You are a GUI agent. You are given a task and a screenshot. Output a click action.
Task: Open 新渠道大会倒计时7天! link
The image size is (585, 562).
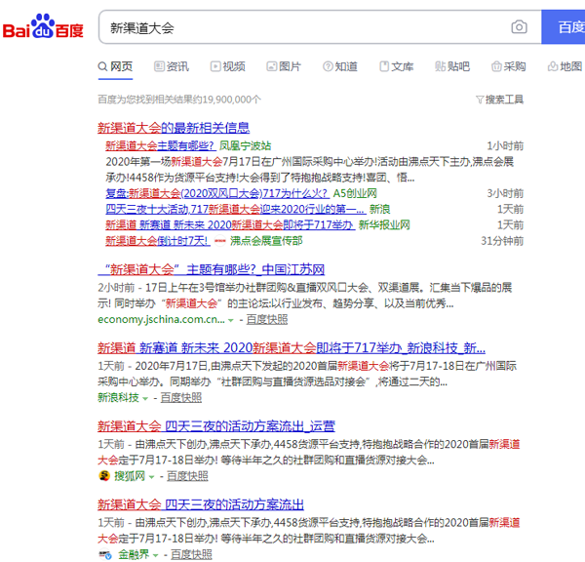158,241
